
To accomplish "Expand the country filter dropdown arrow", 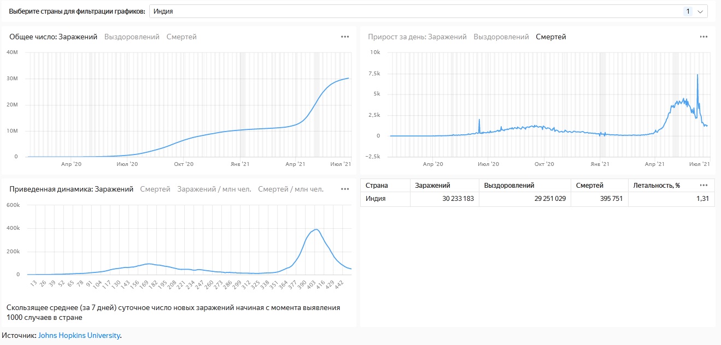I will tap(700, 11).
